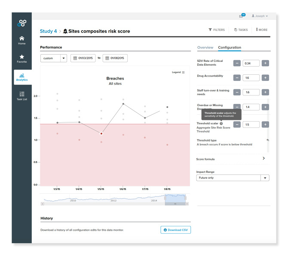Increase Overdue or Missing Documents value
The image size is (288, 257).
pos(265,107)
